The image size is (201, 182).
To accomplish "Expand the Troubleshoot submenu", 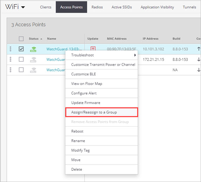I will tap(101, 55).
